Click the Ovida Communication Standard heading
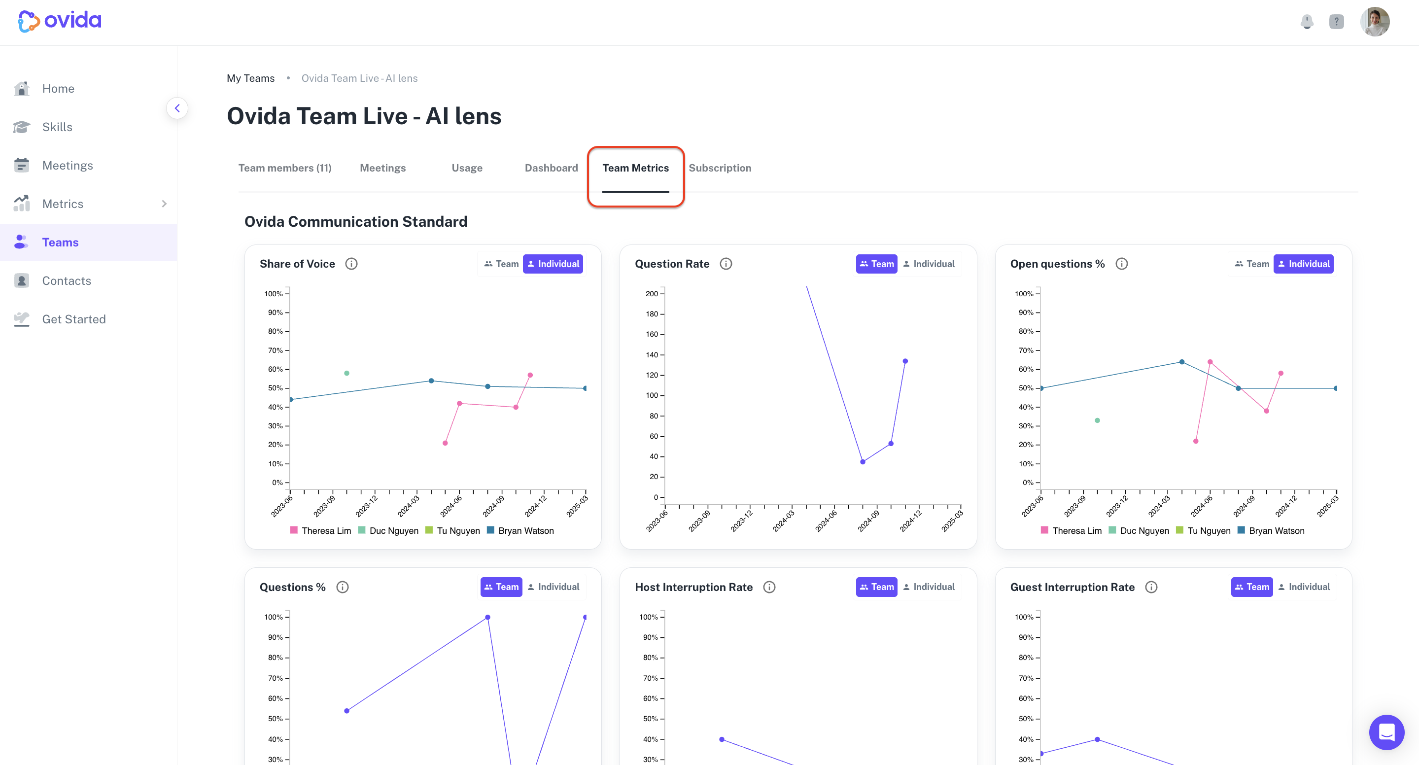This screenshot has width=1419, height=765. [x=356, y=221]
